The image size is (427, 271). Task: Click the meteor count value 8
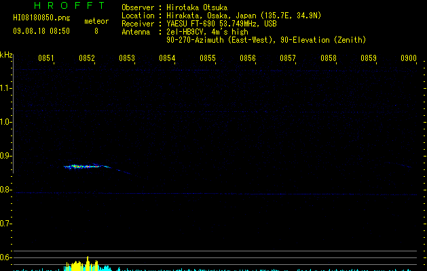[x=96, y=31]
